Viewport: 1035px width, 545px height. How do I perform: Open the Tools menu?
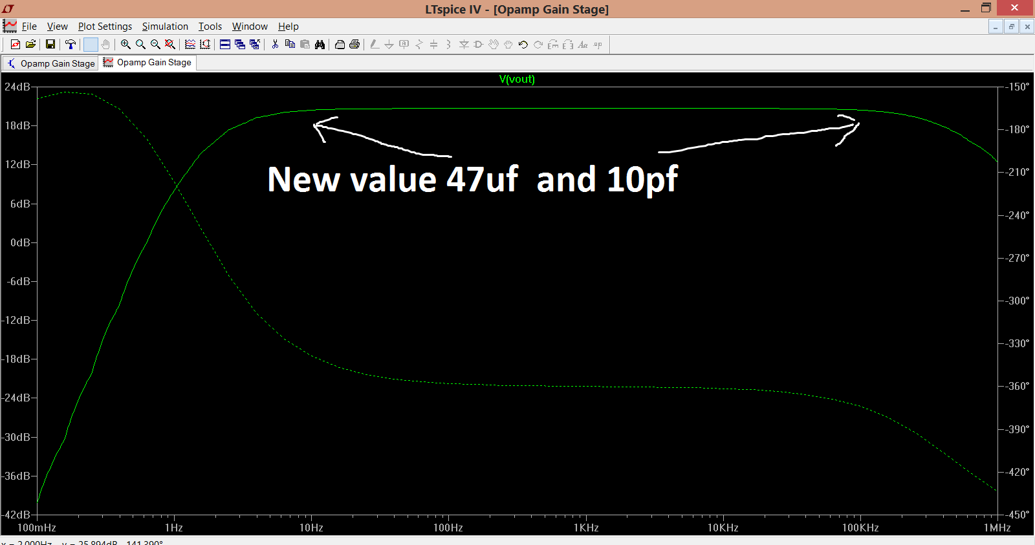click(210, 27)
